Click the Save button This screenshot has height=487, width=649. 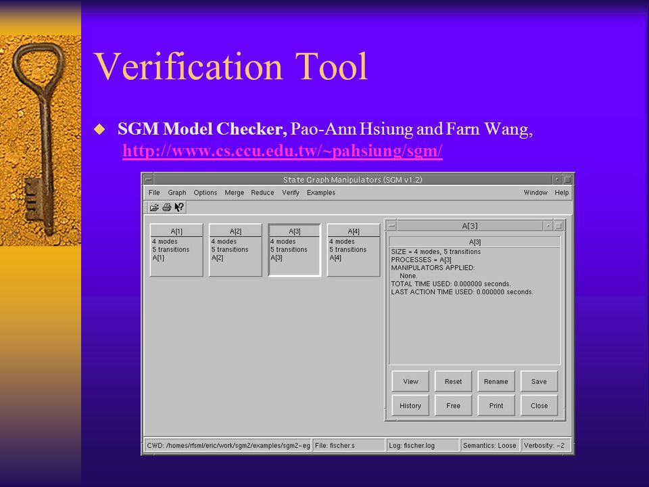[539, 381]
